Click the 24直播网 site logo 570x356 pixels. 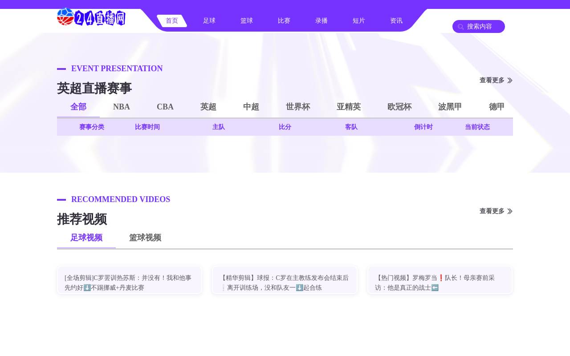tap(91, 17)
